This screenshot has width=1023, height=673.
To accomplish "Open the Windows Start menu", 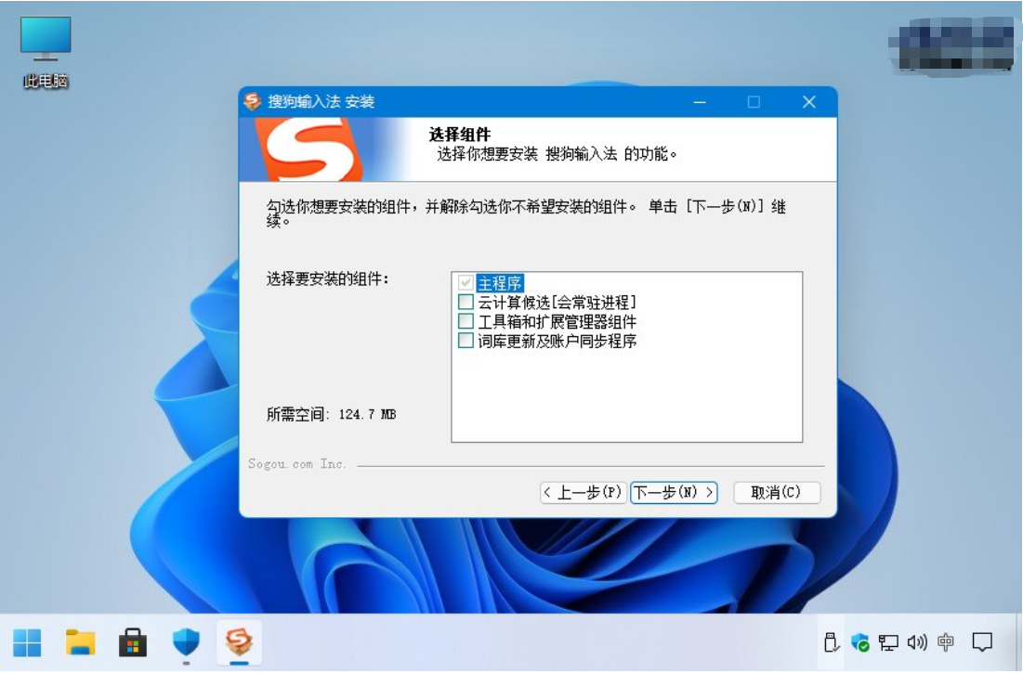I will 27,643.
